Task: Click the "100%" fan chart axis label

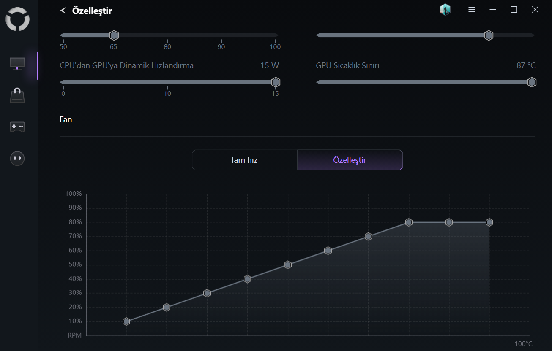Action: click(74, 194)
